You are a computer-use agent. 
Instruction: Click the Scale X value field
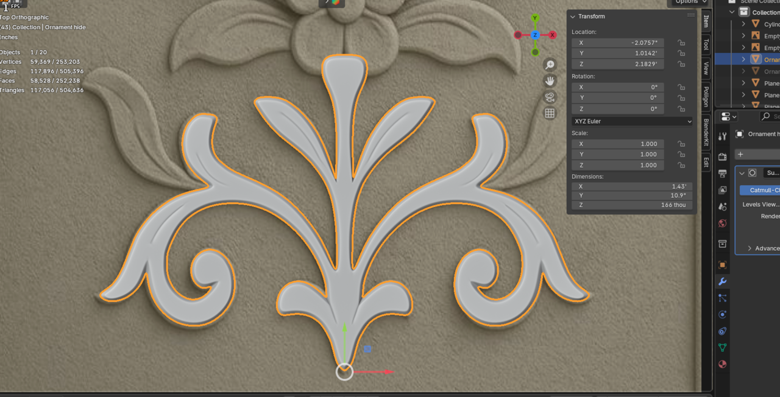pyautogui.click(x=618, y=144)
